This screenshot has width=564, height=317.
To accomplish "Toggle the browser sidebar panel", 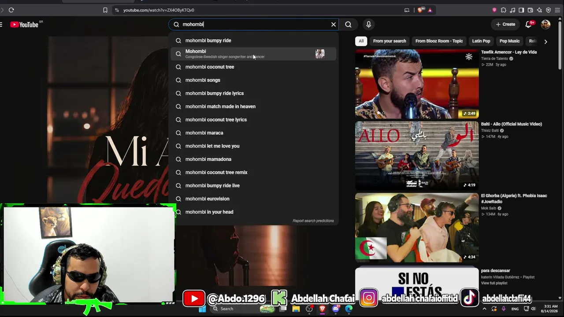I will click(x=521, y=10).
